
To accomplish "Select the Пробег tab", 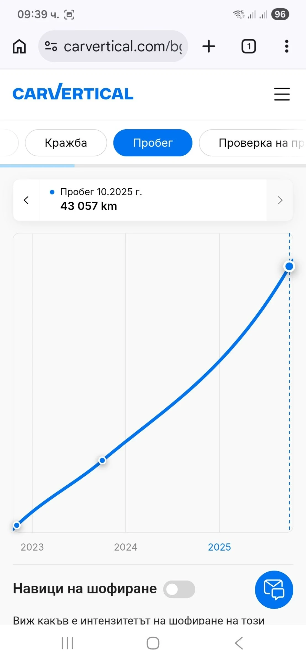I will point(153,143).
